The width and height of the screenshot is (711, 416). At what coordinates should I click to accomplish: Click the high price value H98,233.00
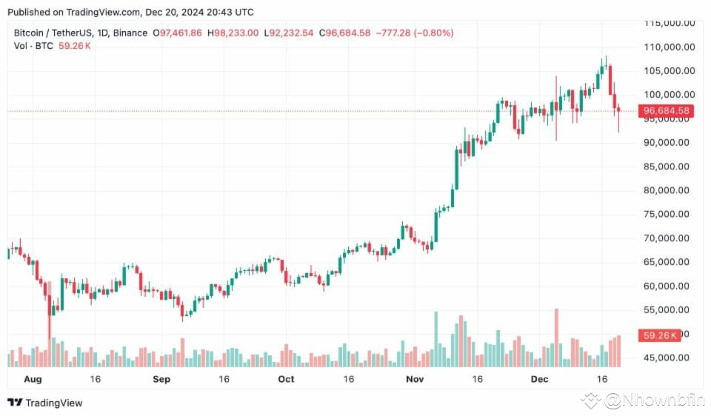point(233,33)
